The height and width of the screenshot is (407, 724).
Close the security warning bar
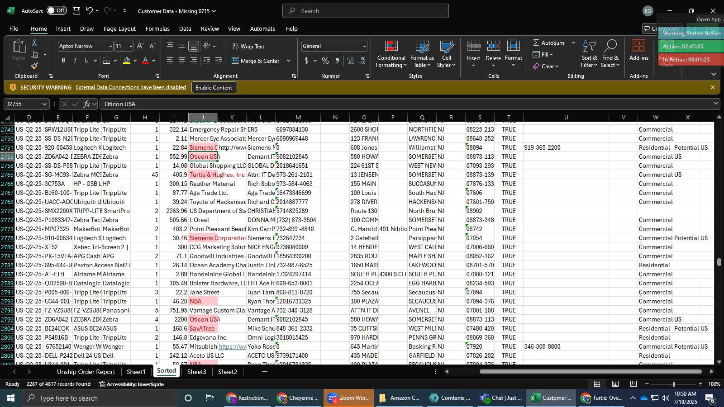(x=713, y=87)
